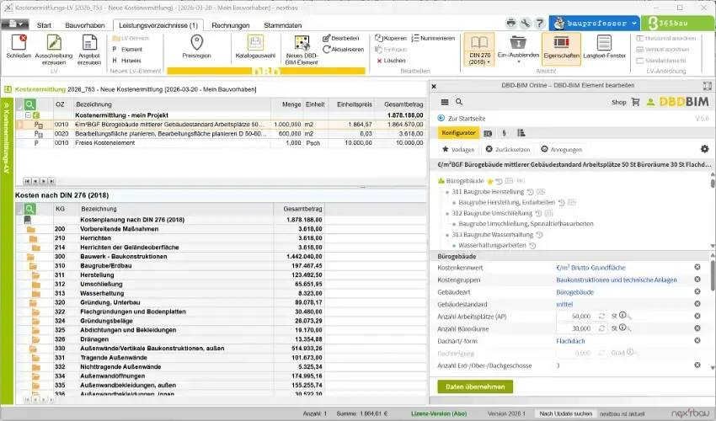This screenshot has width=716, height=421.
Task: Click the printer icon in the title ribbon
Action: 511,23
